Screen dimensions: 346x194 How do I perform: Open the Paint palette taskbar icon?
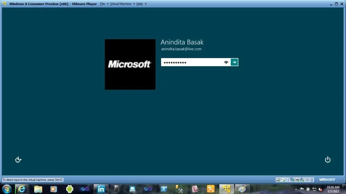coord(242,189)
